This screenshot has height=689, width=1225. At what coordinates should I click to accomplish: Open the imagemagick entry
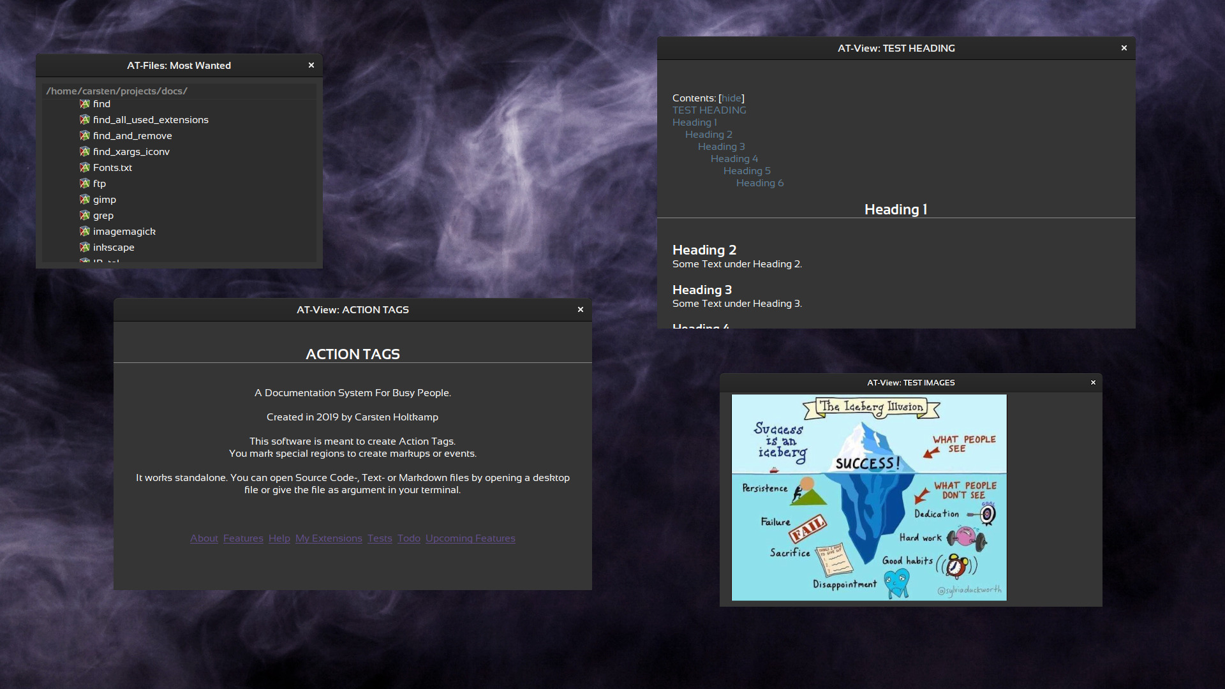124,232
